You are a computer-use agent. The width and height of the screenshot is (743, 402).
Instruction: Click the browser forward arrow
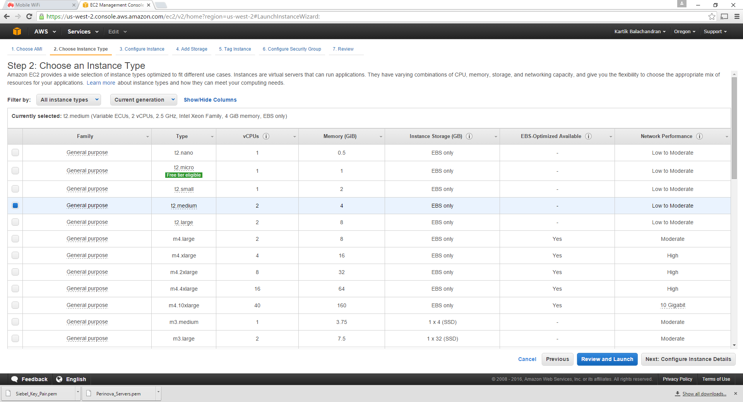[x=18, y=16]
